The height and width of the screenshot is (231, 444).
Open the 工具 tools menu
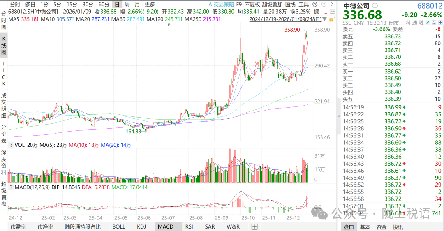pyautogui.click(x=303, y=4)
